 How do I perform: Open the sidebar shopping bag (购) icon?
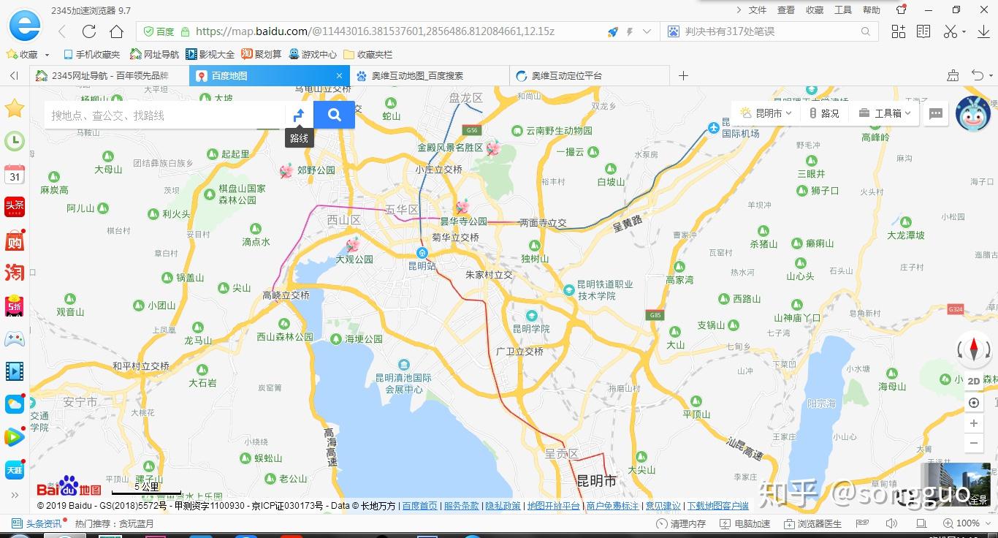(15, 240)
